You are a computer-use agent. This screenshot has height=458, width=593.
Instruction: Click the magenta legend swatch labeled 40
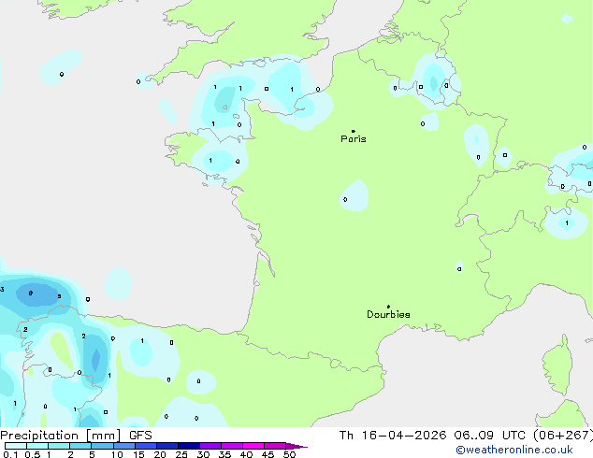click(253, 446)
